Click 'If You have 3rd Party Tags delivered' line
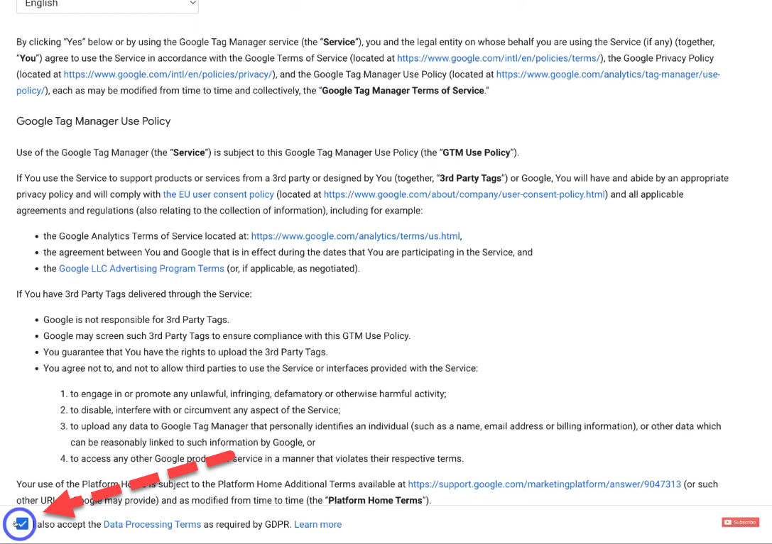This screenshot has width=772, height=544. point(134,294)
